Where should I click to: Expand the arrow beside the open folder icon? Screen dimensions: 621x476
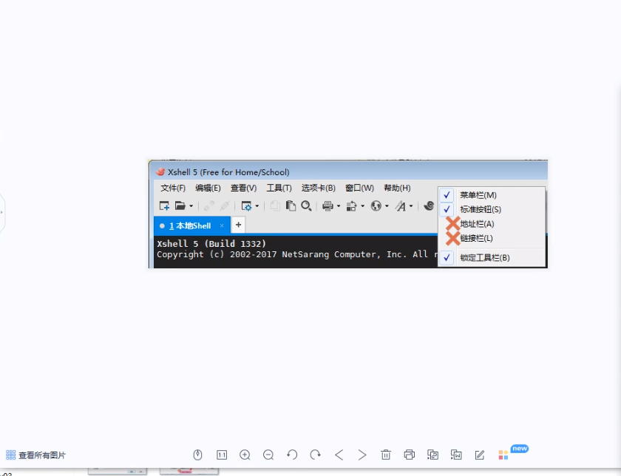click(x=191, y=206)
